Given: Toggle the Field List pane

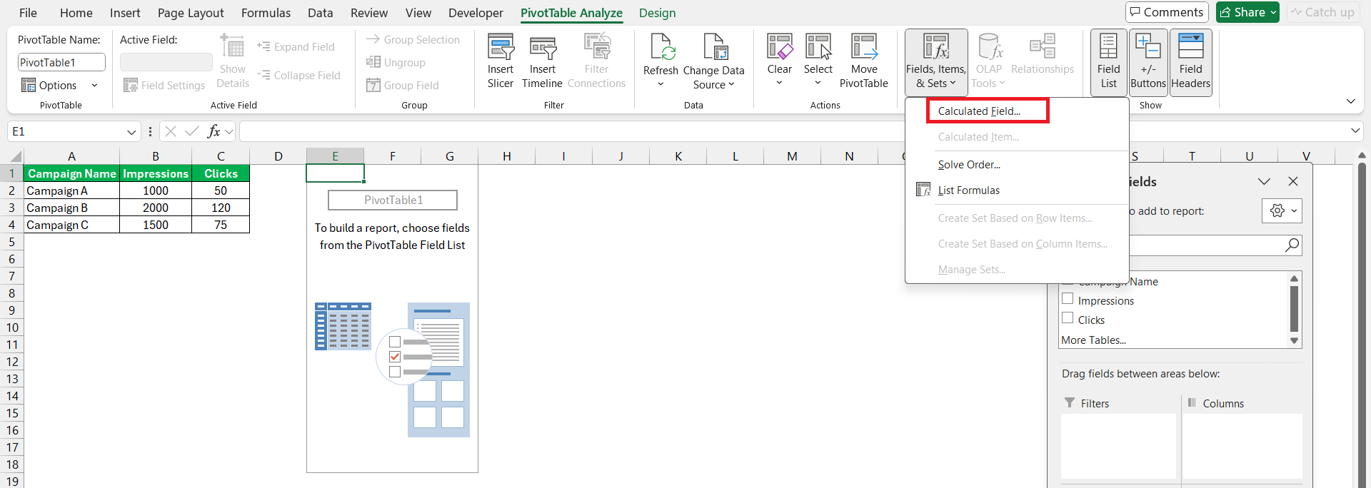Looking at the screenshot, I should (x=1108, y=62).
